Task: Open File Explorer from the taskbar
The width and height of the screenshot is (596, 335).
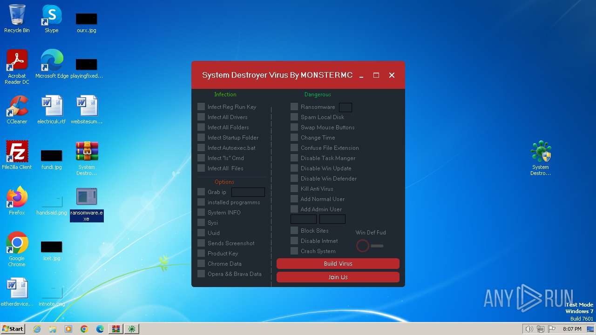Action: pos(53,329)
